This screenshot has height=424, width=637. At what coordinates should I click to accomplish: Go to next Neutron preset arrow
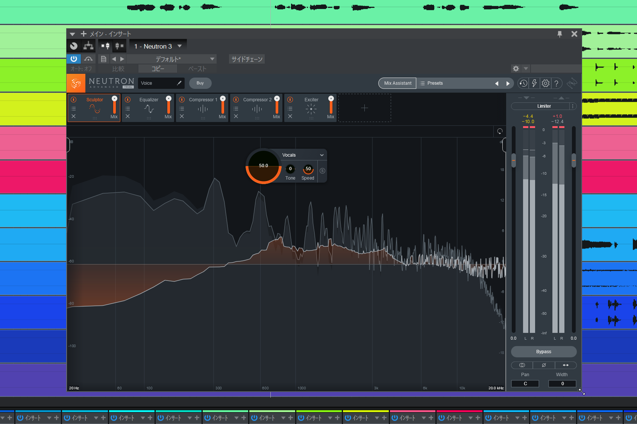pos(508,84)
